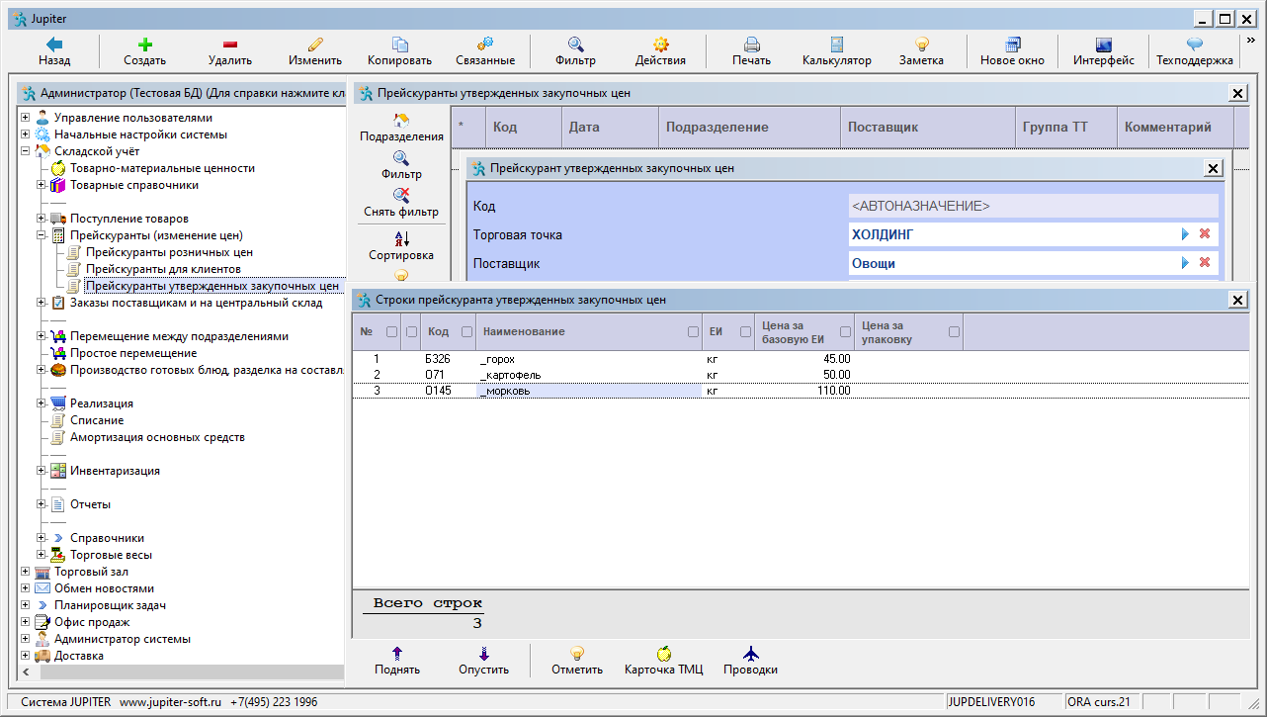This screenshot has height=717, width=1267.
Task: Click Комментарий column header
Action: click(1175, 128)
